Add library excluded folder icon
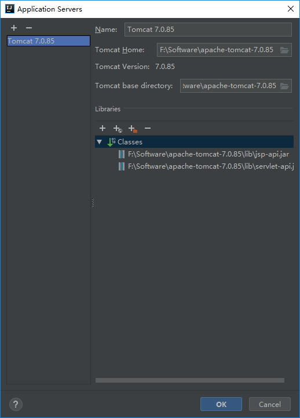 pyautogui.click(x=133, y=129)
